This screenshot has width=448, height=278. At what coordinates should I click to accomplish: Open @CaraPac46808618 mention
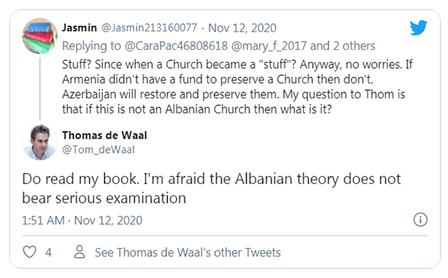176,46
